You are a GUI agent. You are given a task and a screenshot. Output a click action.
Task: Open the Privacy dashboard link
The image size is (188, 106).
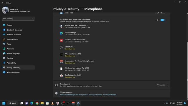coord(95,95)
